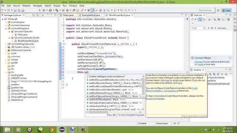Click completion popup horizontal scrollbar
The width and height of the screenshot is (237, 133).
tap(98, 112)
